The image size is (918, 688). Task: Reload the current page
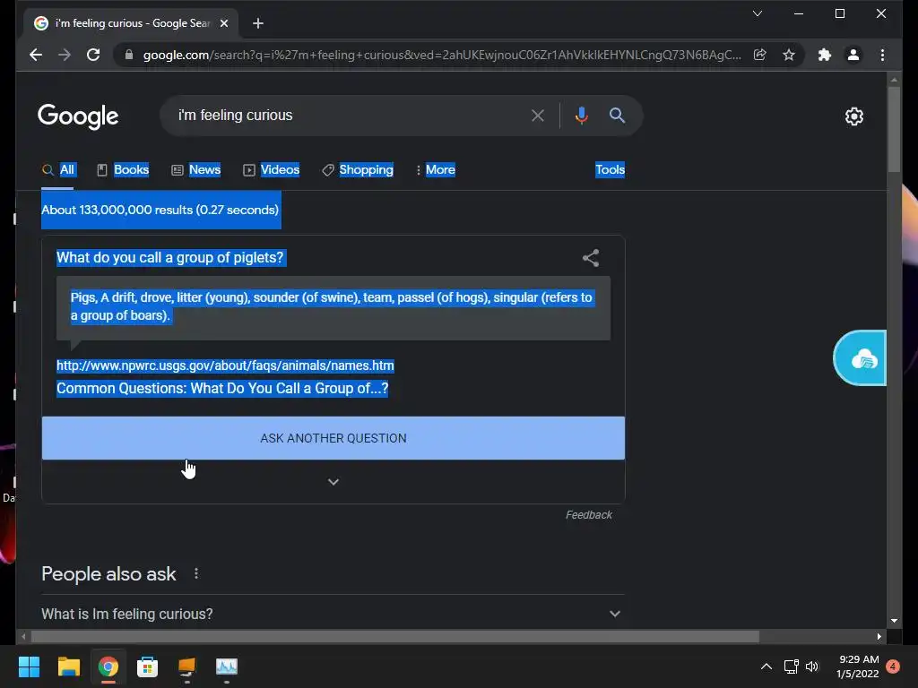(x=93, y=55)
